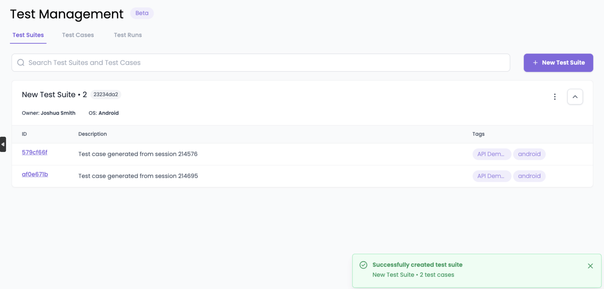Click the Description column header
The height and width of the screenshot is (289, 604).
coord(93,134)
